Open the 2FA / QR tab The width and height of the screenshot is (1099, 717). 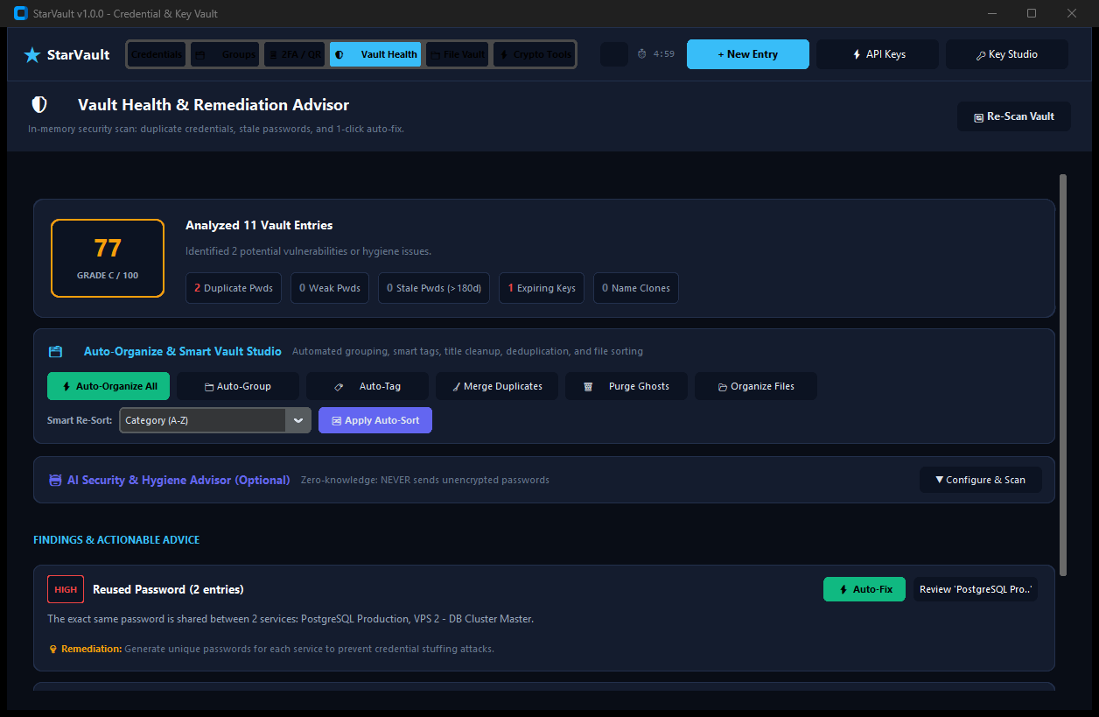(x=295, y=54)
